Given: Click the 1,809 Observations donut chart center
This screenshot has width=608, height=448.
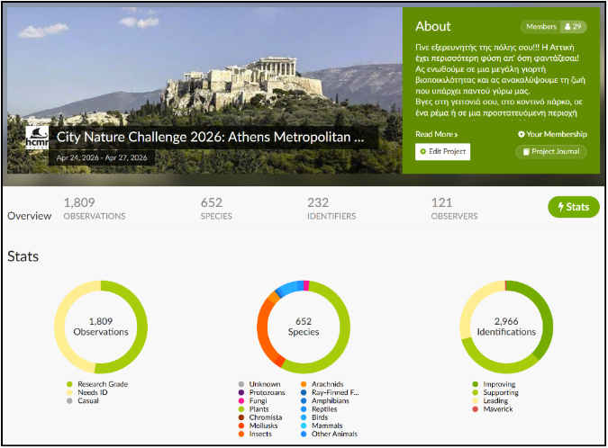Looking at the screenshot, I should (x=101, y=327).
